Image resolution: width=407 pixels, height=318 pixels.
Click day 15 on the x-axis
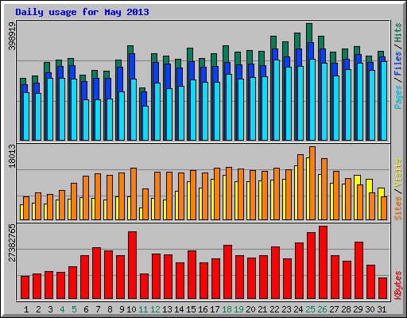(x=191, y=309)
